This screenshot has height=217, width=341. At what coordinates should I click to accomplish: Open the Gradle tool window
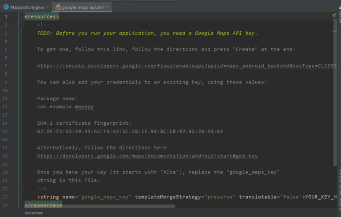pyautogui.click(x=339, y=18)
